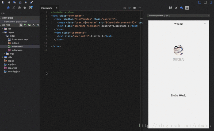Open index.wxss in the file tree
The width and height of the screenshot is (214, 131).
(17, 50)
